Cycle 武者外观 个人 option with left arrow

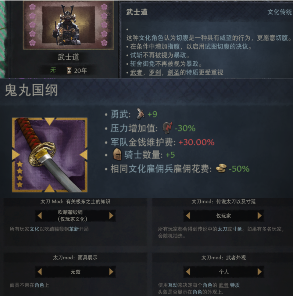[x=188, y=272]
